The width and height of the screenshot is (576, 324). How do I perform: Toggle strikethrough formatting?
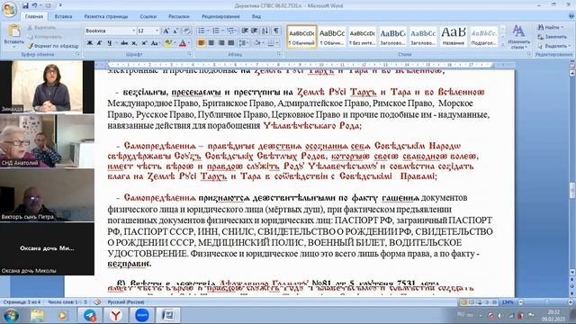click(124, 43)
